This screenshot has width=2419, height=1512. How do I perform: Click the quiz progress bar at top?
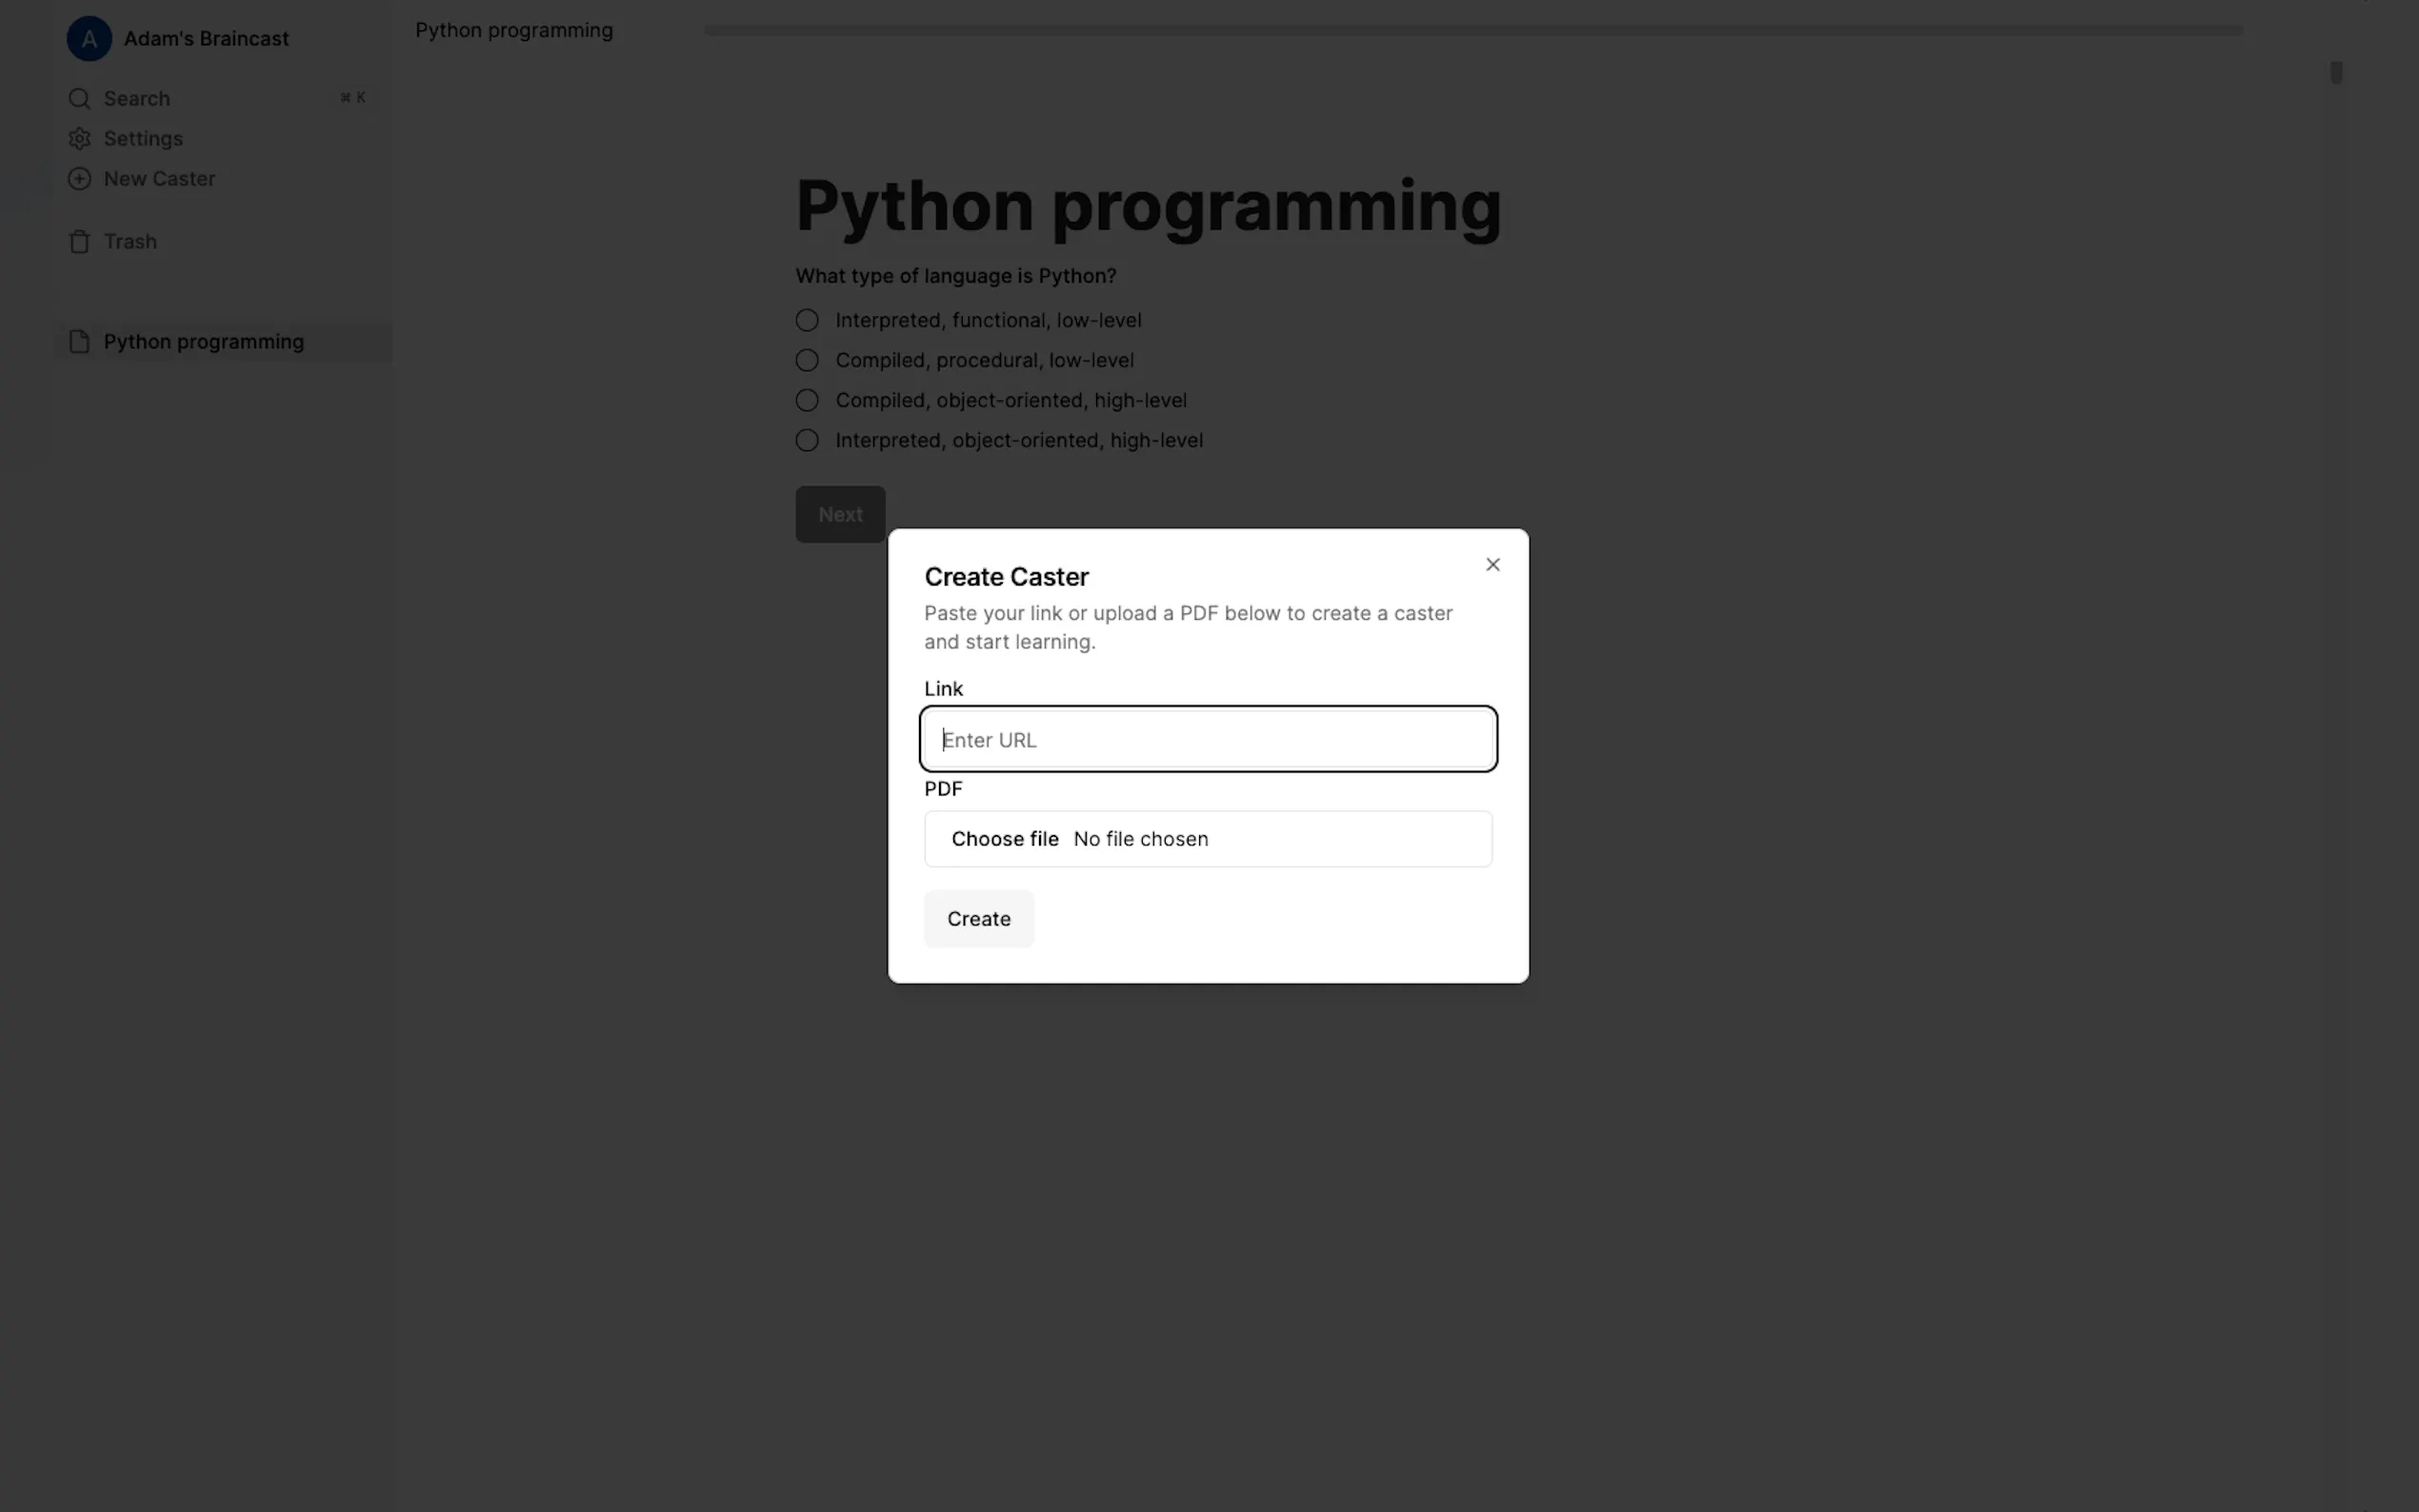(x=1472, y=31)
